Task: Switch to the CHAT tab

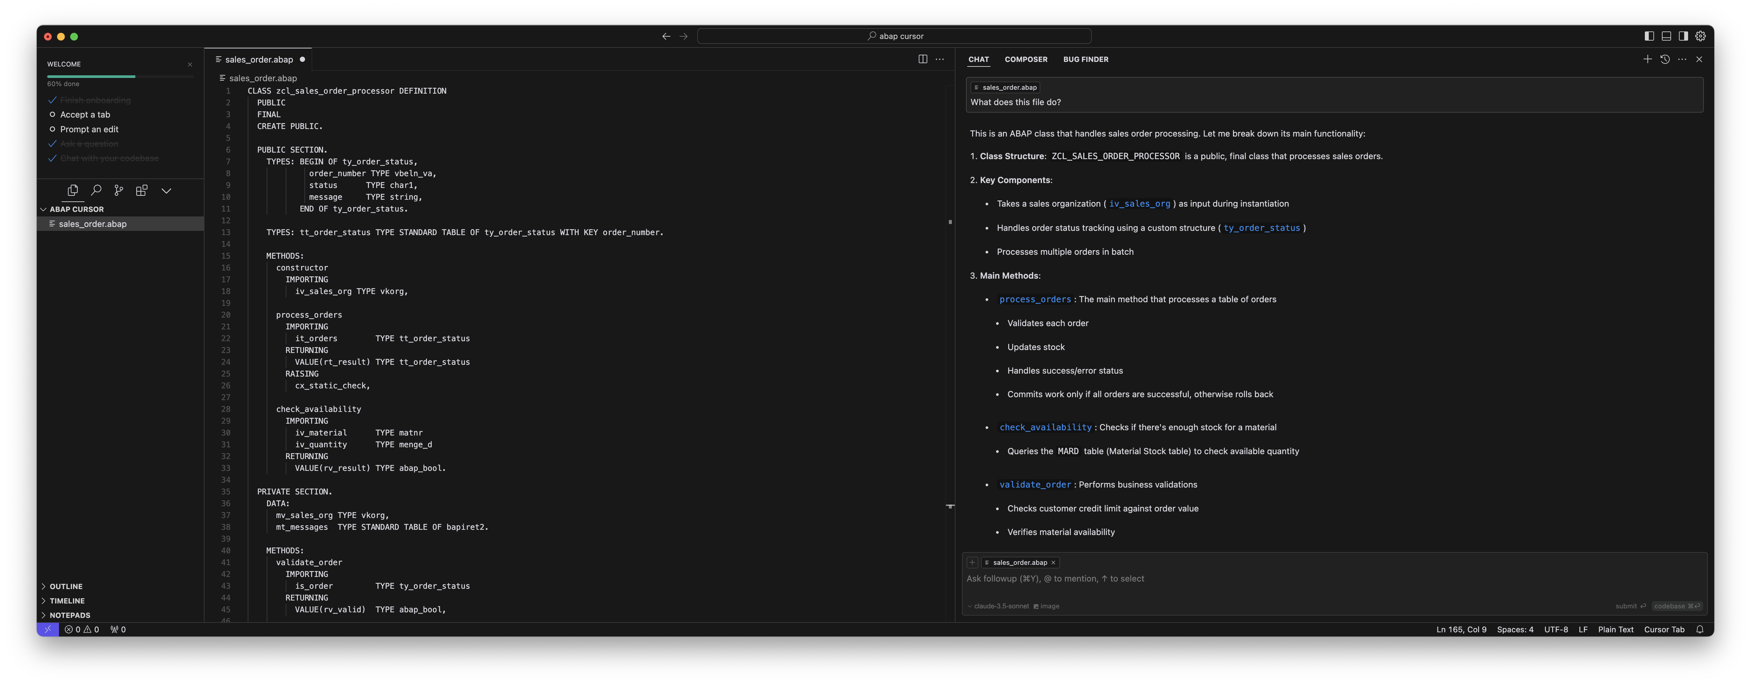Action: tap(978, 59)
